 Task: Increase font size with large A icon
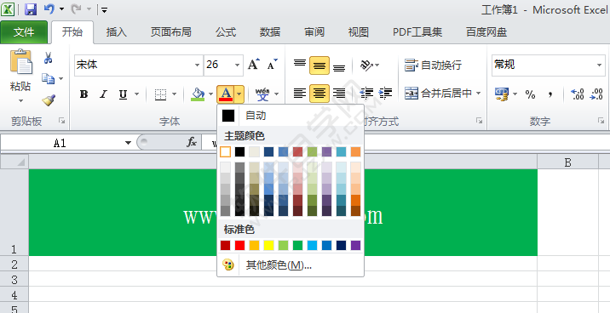(253, 65)
